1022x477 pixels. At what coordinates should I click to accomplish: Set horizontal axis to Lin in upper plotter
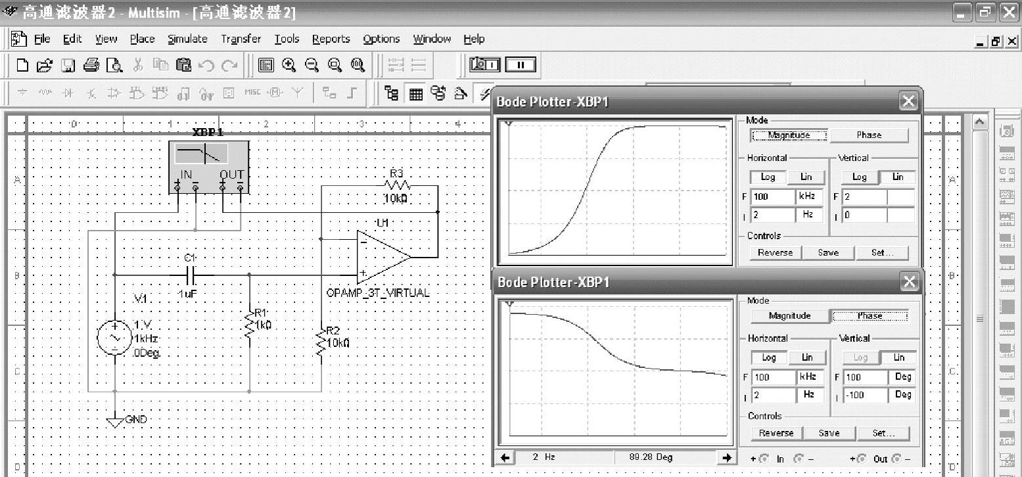point(806,177)
